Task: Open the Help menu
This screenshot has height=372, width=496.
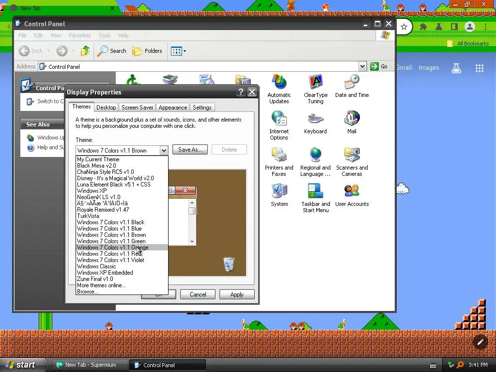Action: point(124,35)
